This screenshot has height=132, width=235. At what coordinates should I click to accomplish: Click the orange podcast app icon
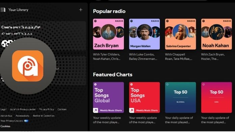28,66
